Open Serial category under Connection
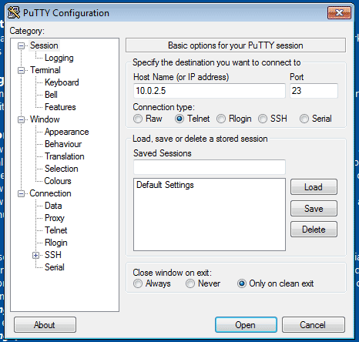Viewport: 359px width, 342px height. pyautogui.click(x=55, y=267)
